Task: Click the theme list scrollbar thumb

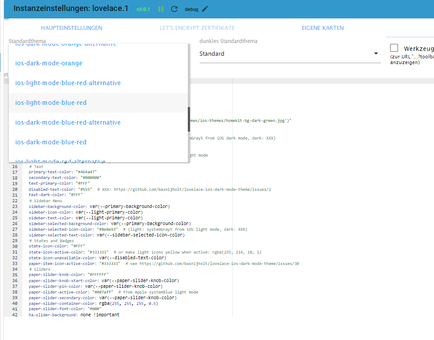Action: point(189,119)
